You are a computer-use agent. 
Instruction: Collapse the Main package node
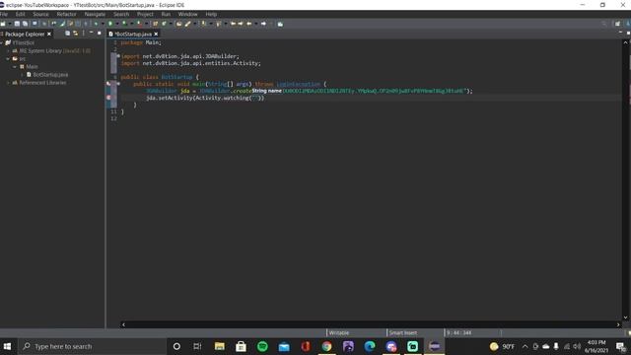point(16,67)
